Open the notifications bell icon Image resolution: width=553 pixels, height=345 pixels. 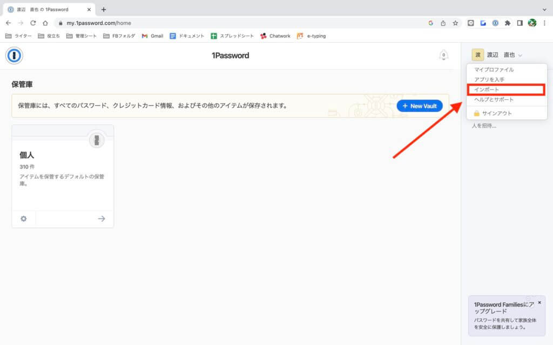pyautogui.click(x=444, y=56)
